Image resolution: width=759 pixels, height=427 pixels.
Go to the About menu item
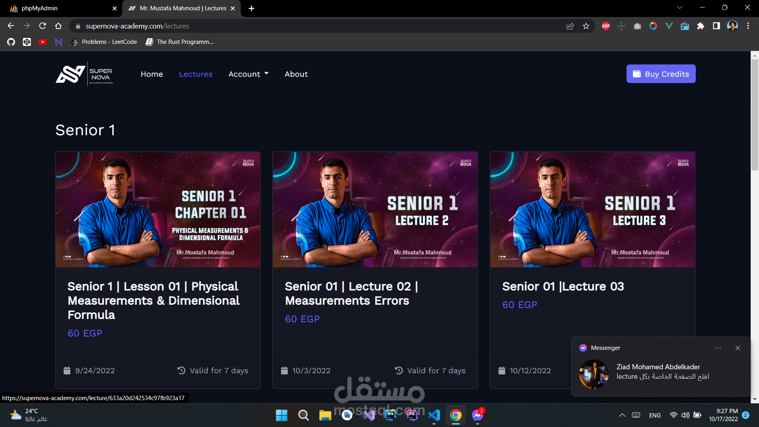pos(296,74)
